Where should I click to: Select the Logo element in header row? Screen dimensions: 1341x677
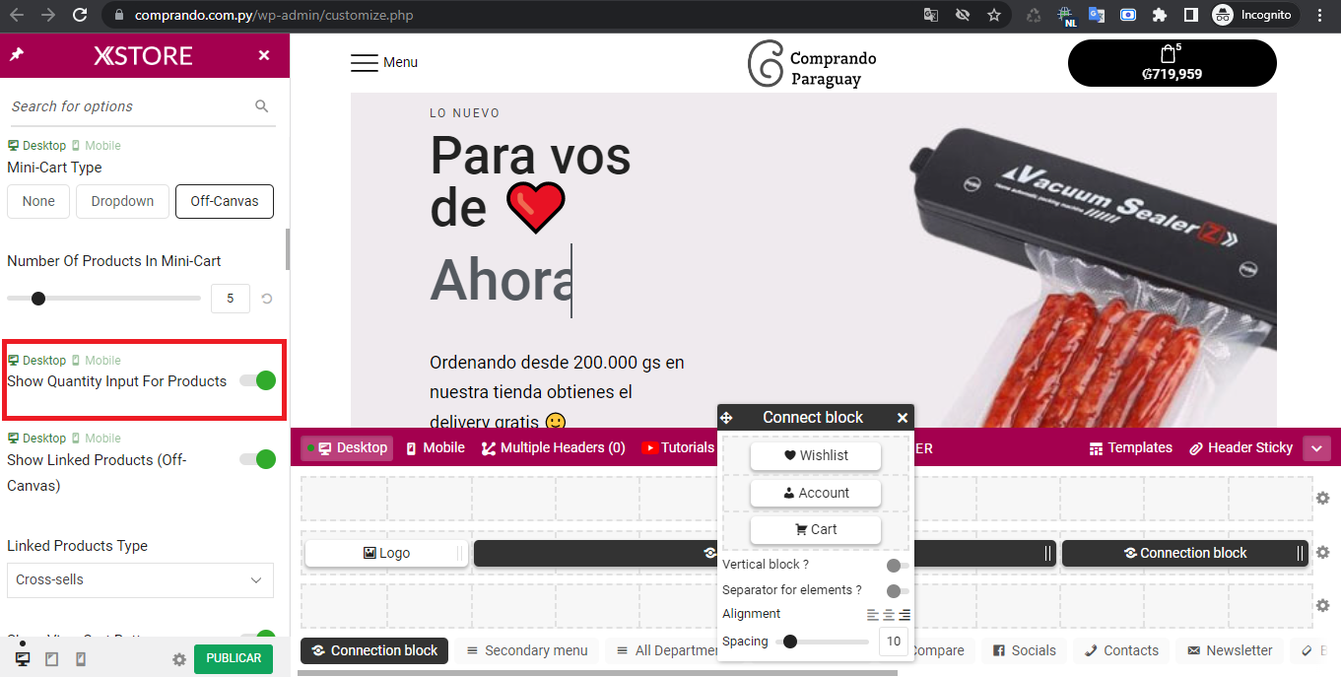pyautogui.click(x=386, y=553)
